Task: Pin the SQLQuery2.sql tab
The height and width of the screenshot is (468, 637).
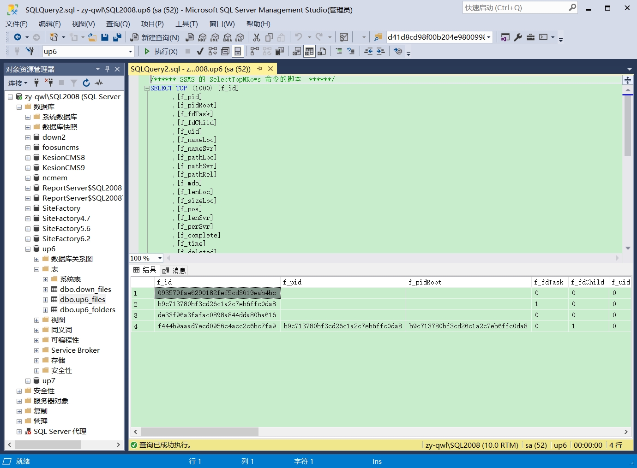Action: click(260, 69)
